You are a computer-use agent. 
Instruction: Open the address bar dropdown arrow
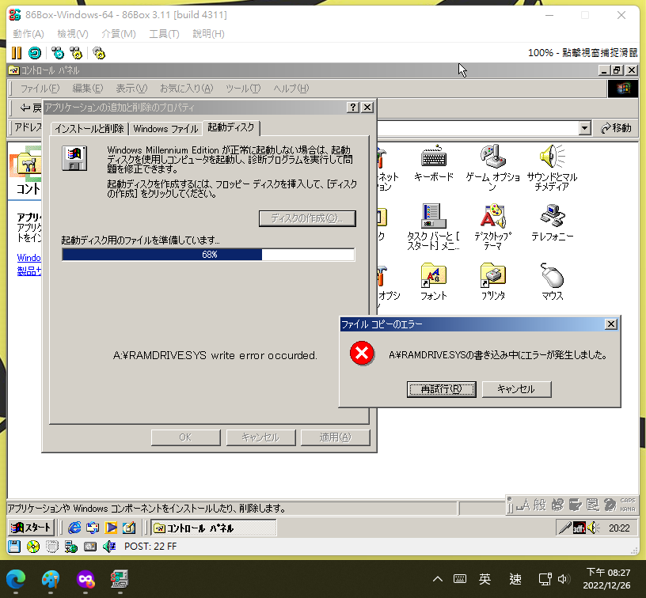point(585,127)
